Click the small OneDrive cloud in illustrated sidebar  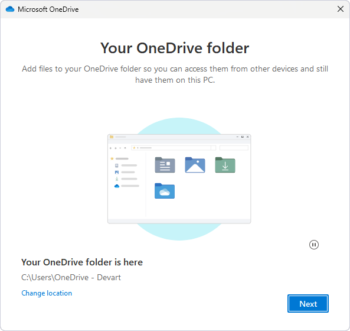(x=117, y=186)
